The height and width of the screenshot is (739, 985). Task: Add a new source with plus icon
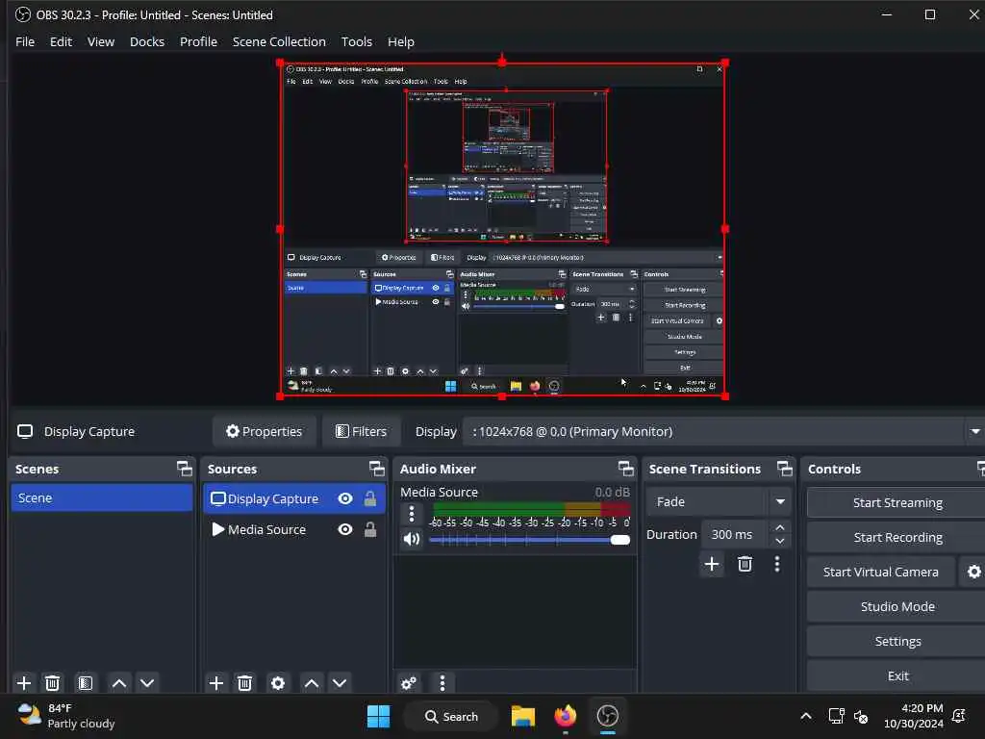(x=216, y=683)
